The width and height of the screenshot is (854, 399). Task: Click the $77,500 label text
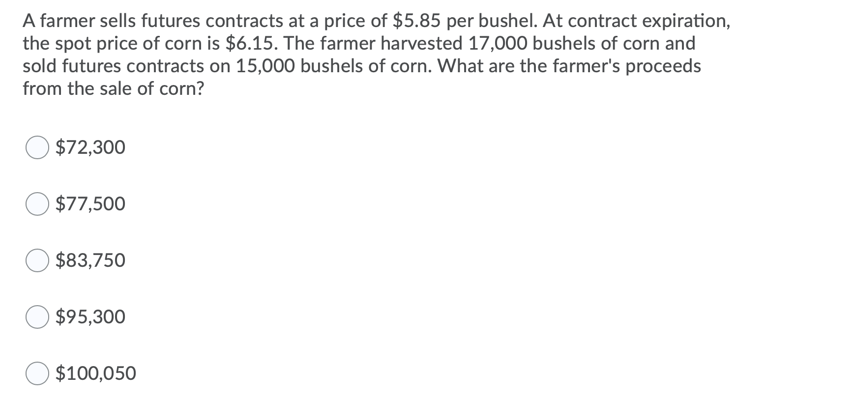[x=90, y=203]
